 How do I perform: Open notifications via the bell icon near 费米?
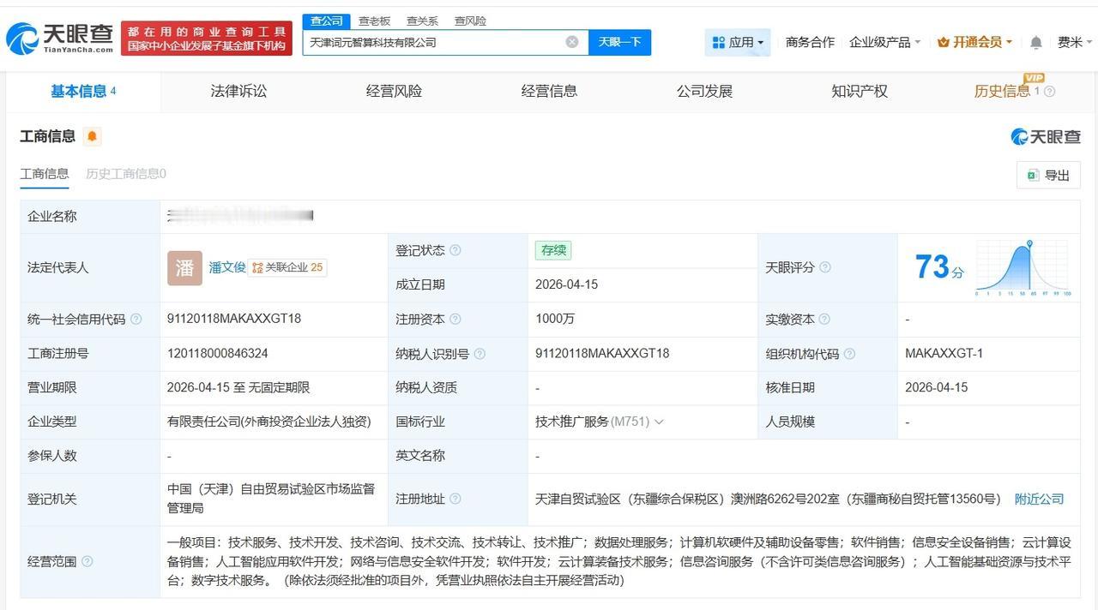[1035, 41]
